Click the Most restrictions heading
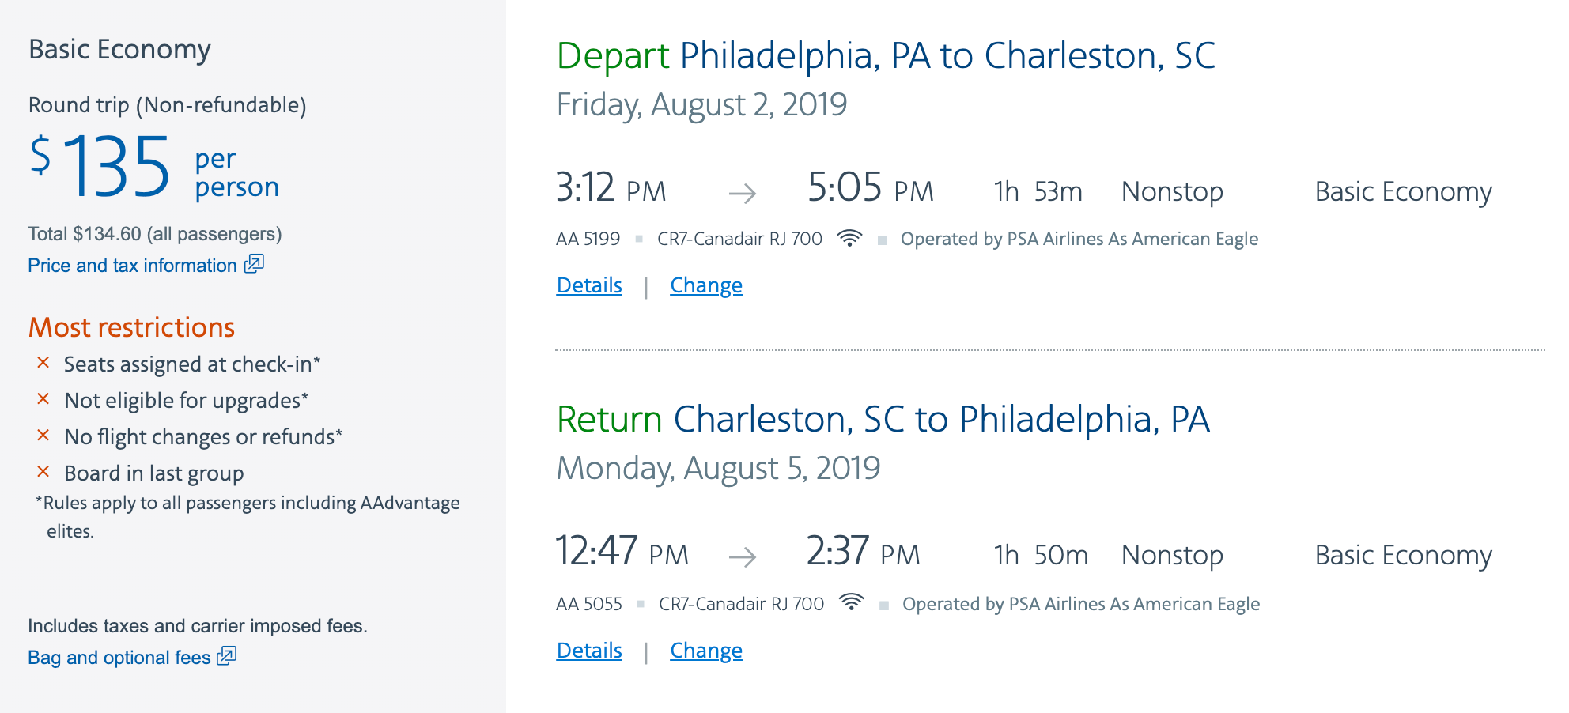 click(x=131, y=327)
